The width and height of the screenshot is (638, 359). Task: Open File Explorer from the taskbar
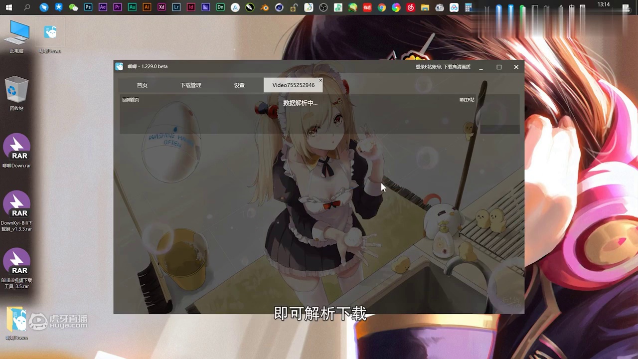(x=425, y=7)
